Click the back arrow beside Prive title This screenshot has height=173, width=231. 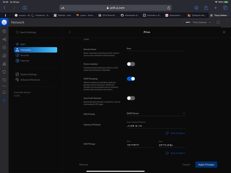[x=70, y=32]
